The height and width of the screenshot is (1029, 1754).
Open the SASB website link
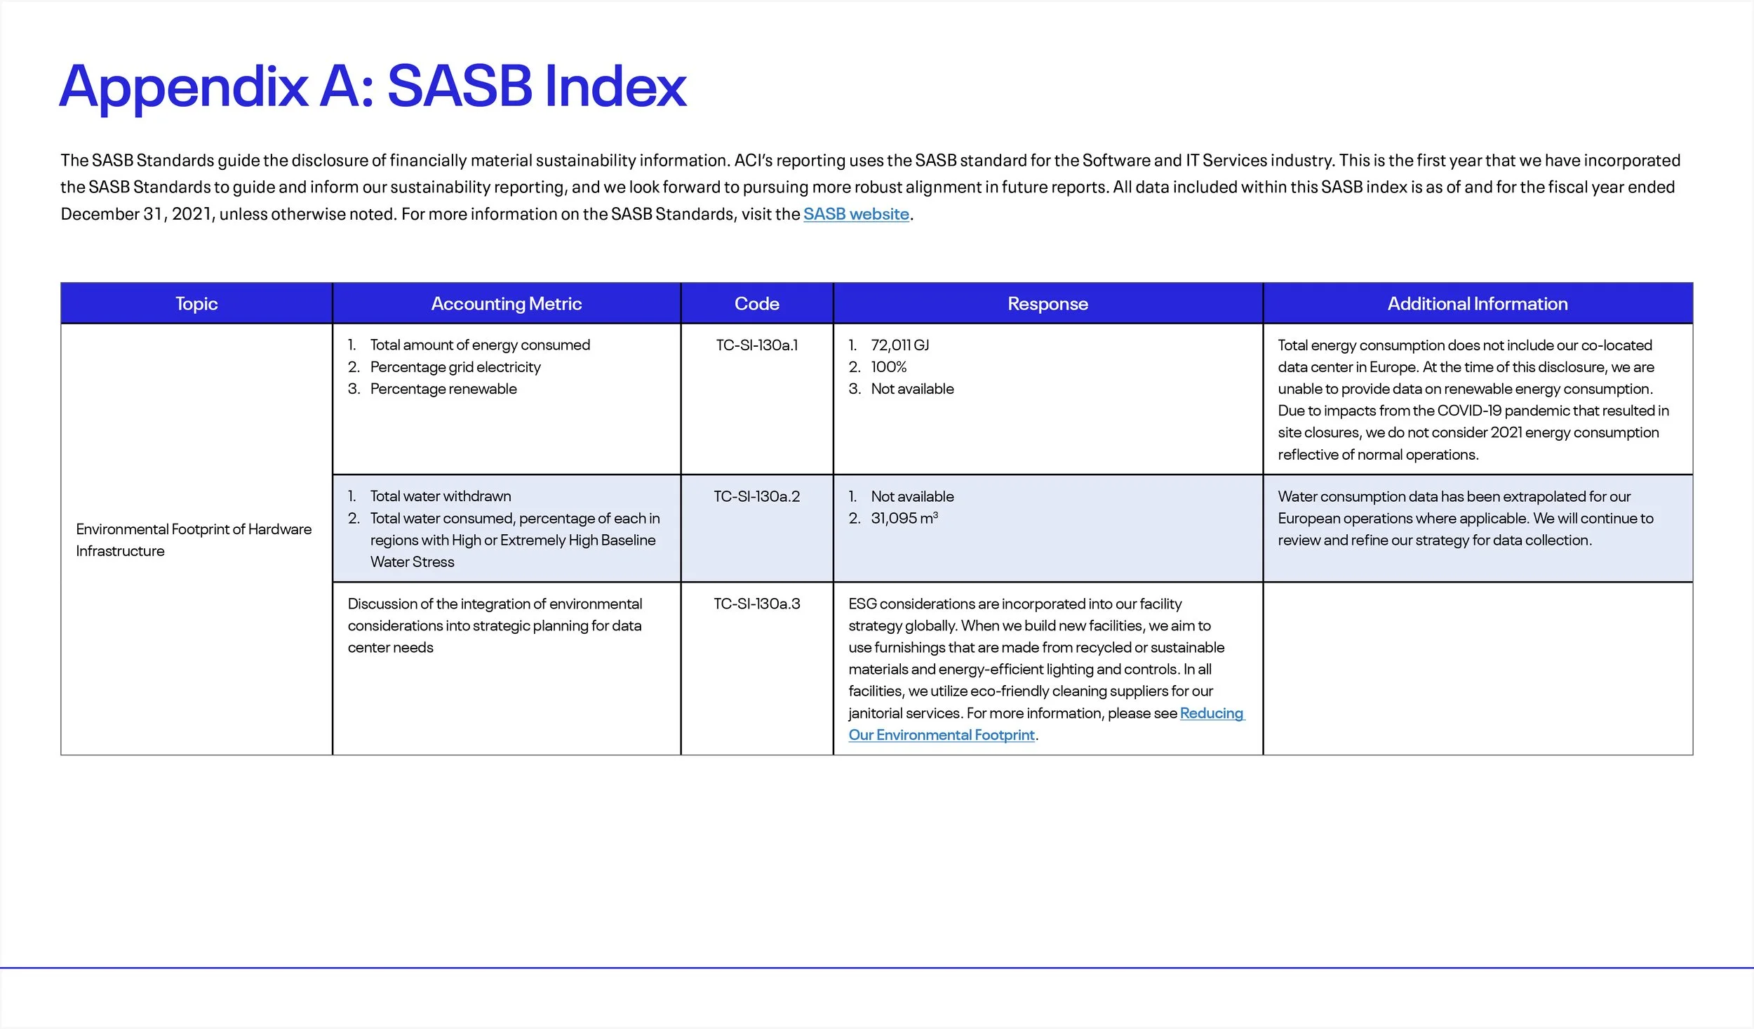[x=856, y=214]
